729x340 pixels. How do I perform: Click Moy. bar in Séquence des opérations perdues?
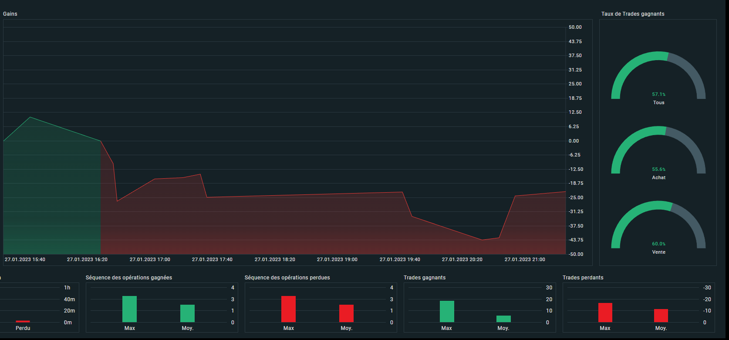346,313
